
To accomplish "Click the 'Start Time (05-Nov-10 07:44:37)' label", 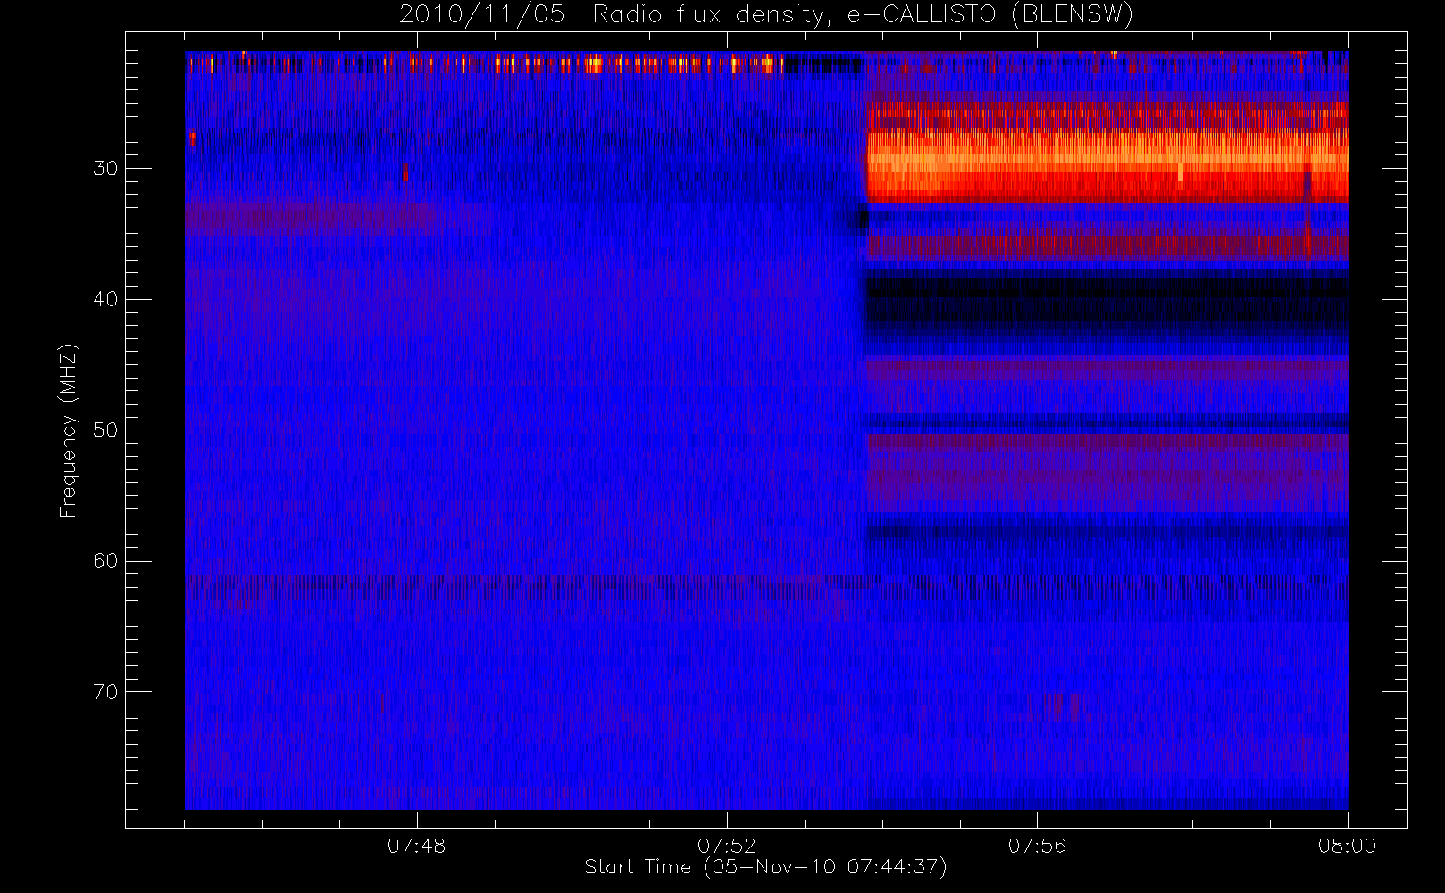I will (x=765, y=867).
